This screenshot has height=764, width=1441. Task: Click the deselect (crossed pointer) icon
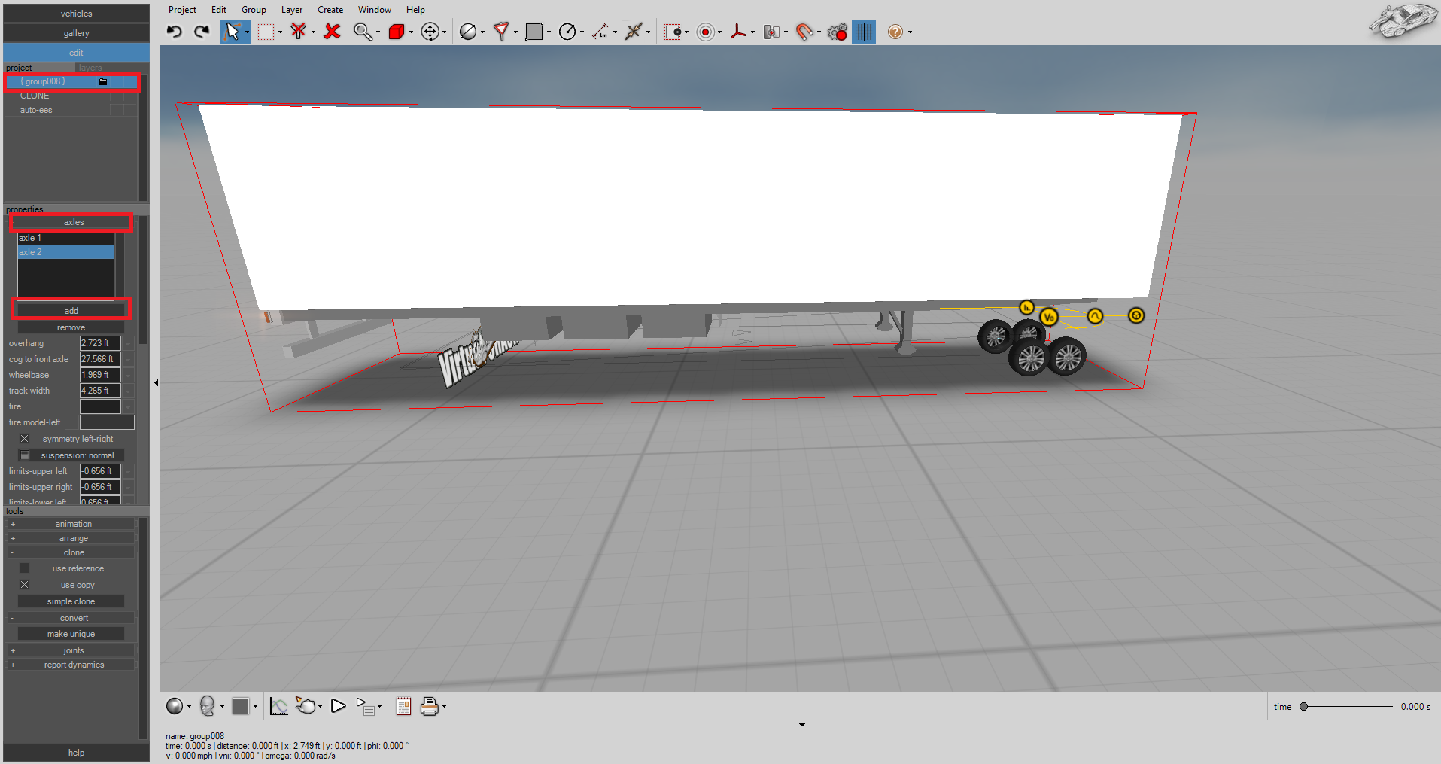point(299,32)
